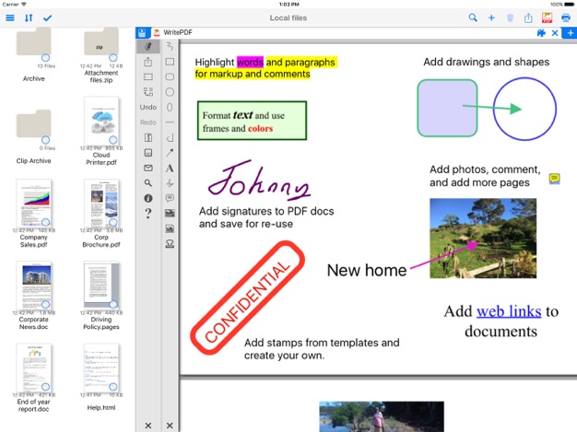The height and width of the screenshot is (432, 577).
Task: Open the Corporate News.doc thumbnail
Action: pos(34,284)
